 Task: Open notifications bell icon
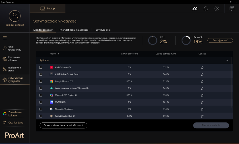pos(205,9)
